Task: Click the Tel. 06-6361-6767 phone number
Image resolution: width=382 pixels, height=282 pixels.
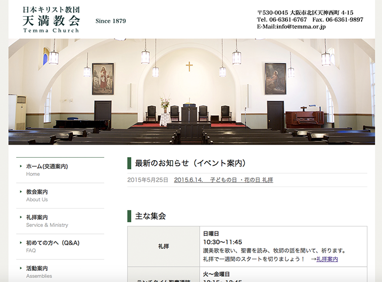Action: click(281, 20)
